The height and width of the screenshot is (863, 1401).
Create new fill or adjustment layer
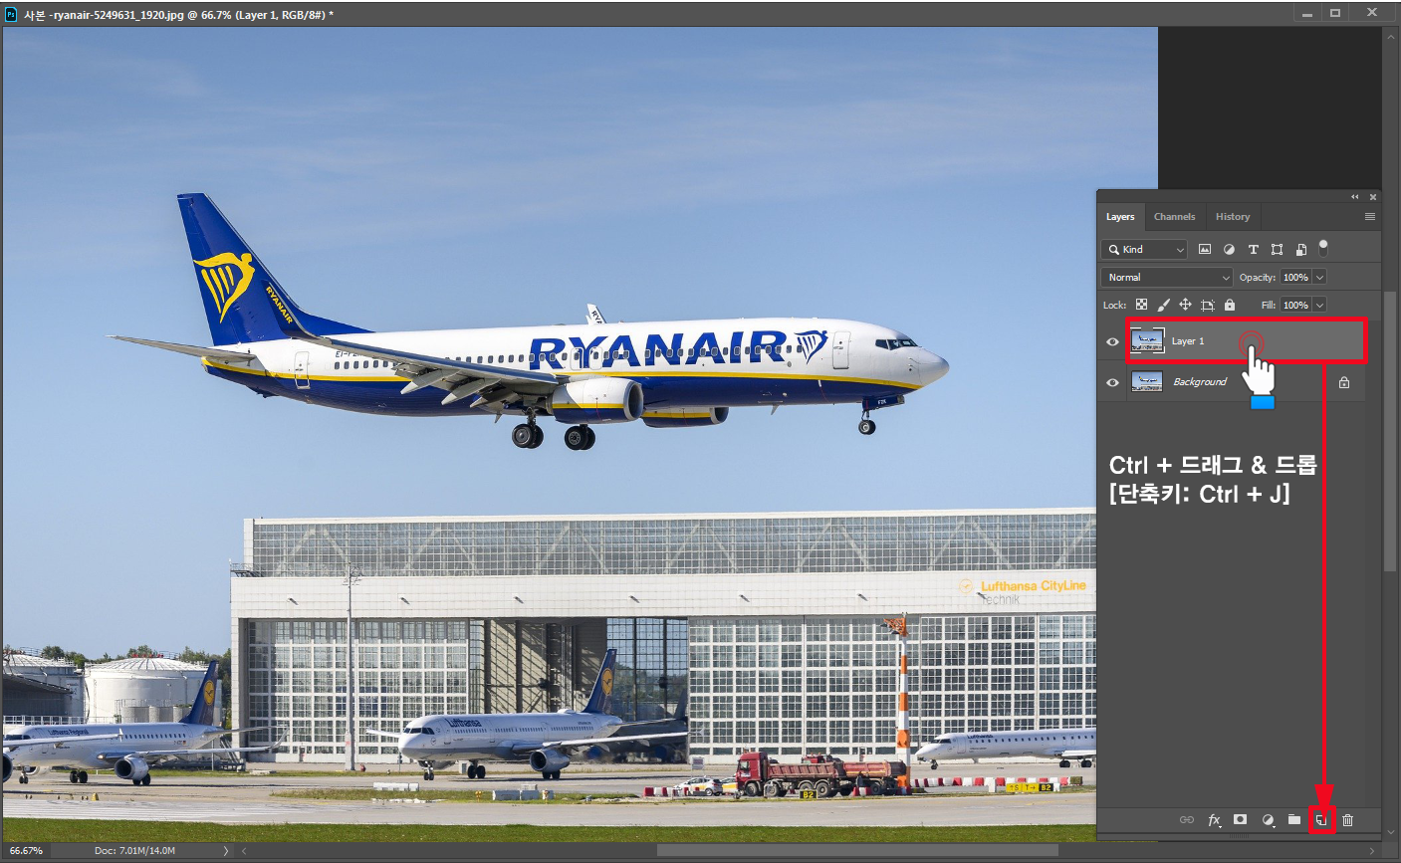[1268, 820]
